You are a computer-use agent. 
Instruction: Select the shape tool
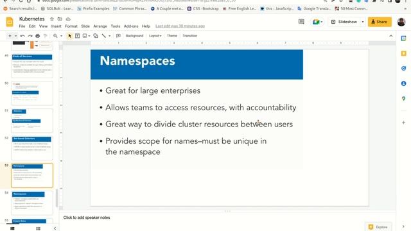[x=96, y=36]
